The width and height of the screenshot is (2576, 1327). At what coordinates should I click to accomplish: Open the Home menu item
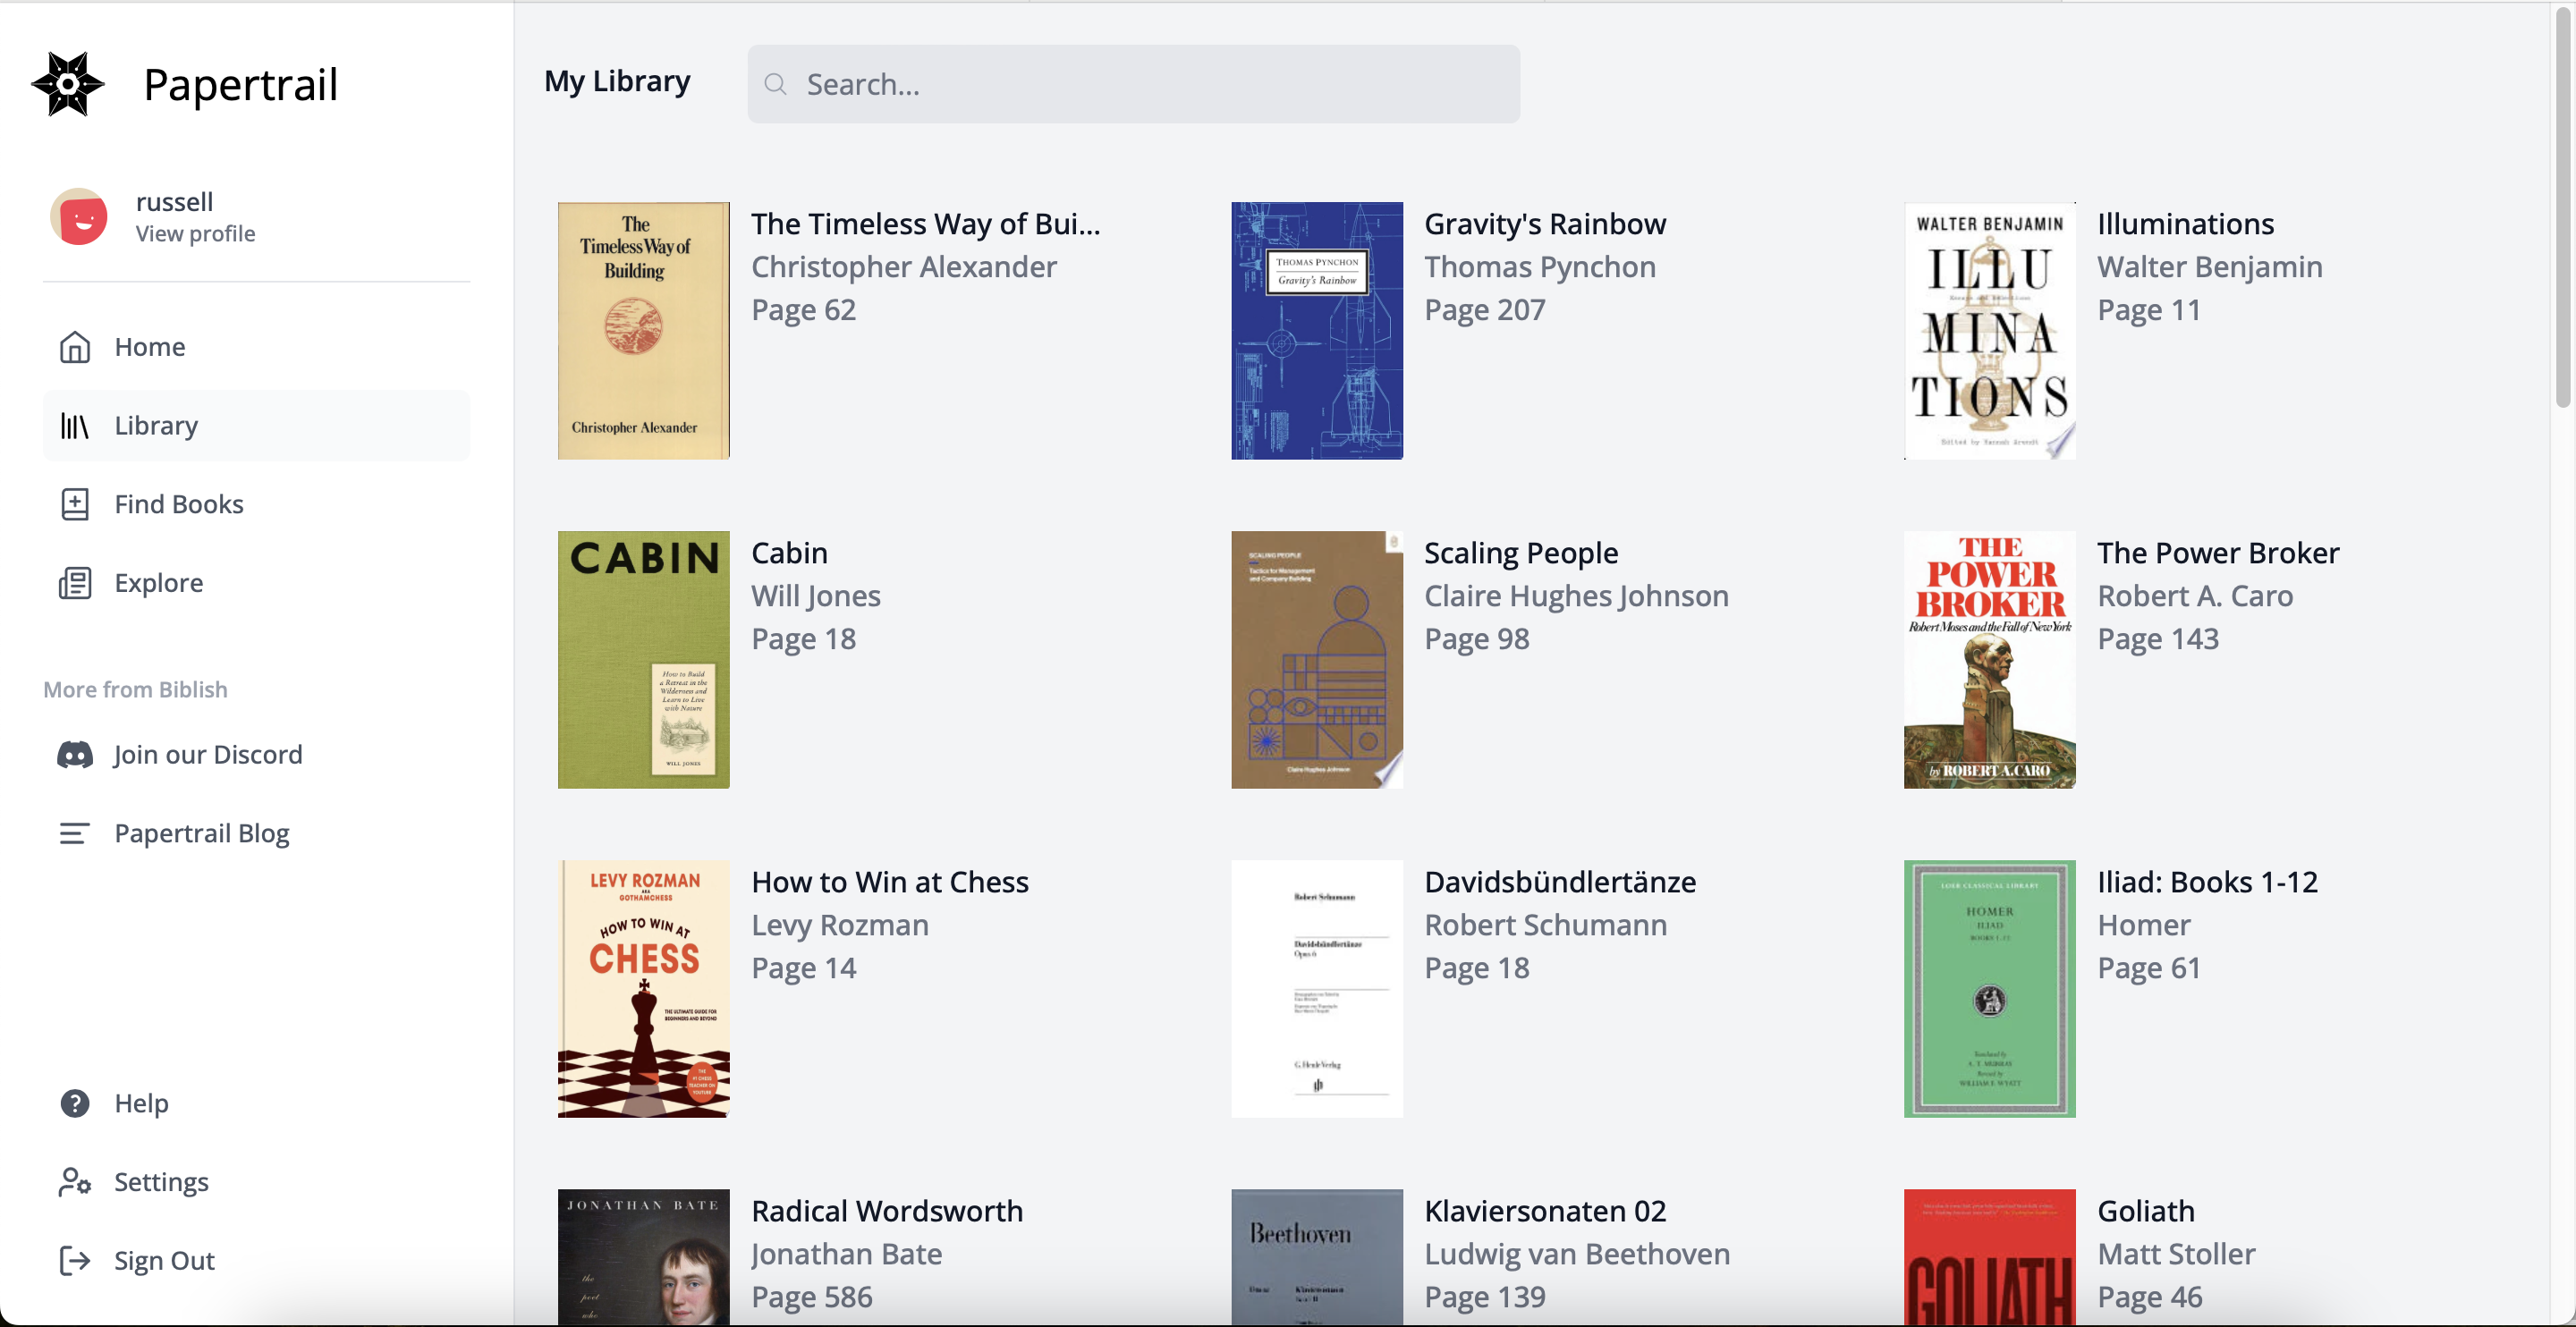click(x=256, y=347)
